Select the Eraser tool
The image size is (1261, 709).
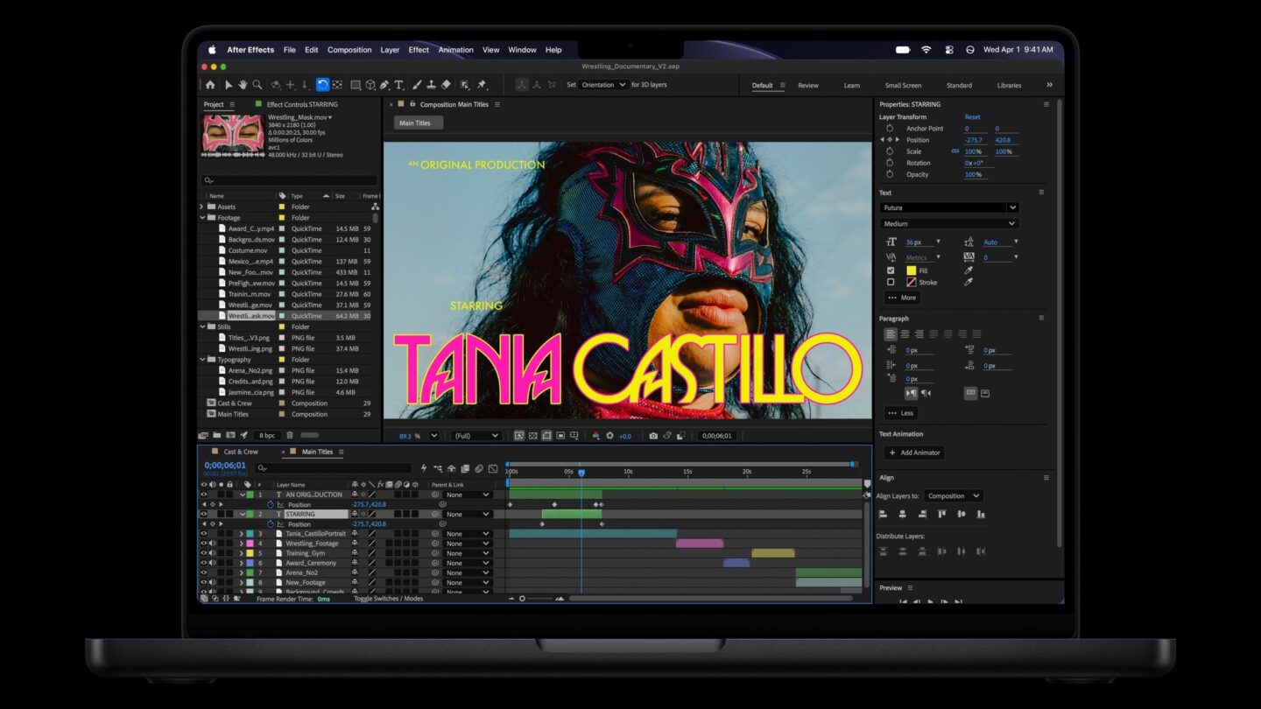(446, 85)
